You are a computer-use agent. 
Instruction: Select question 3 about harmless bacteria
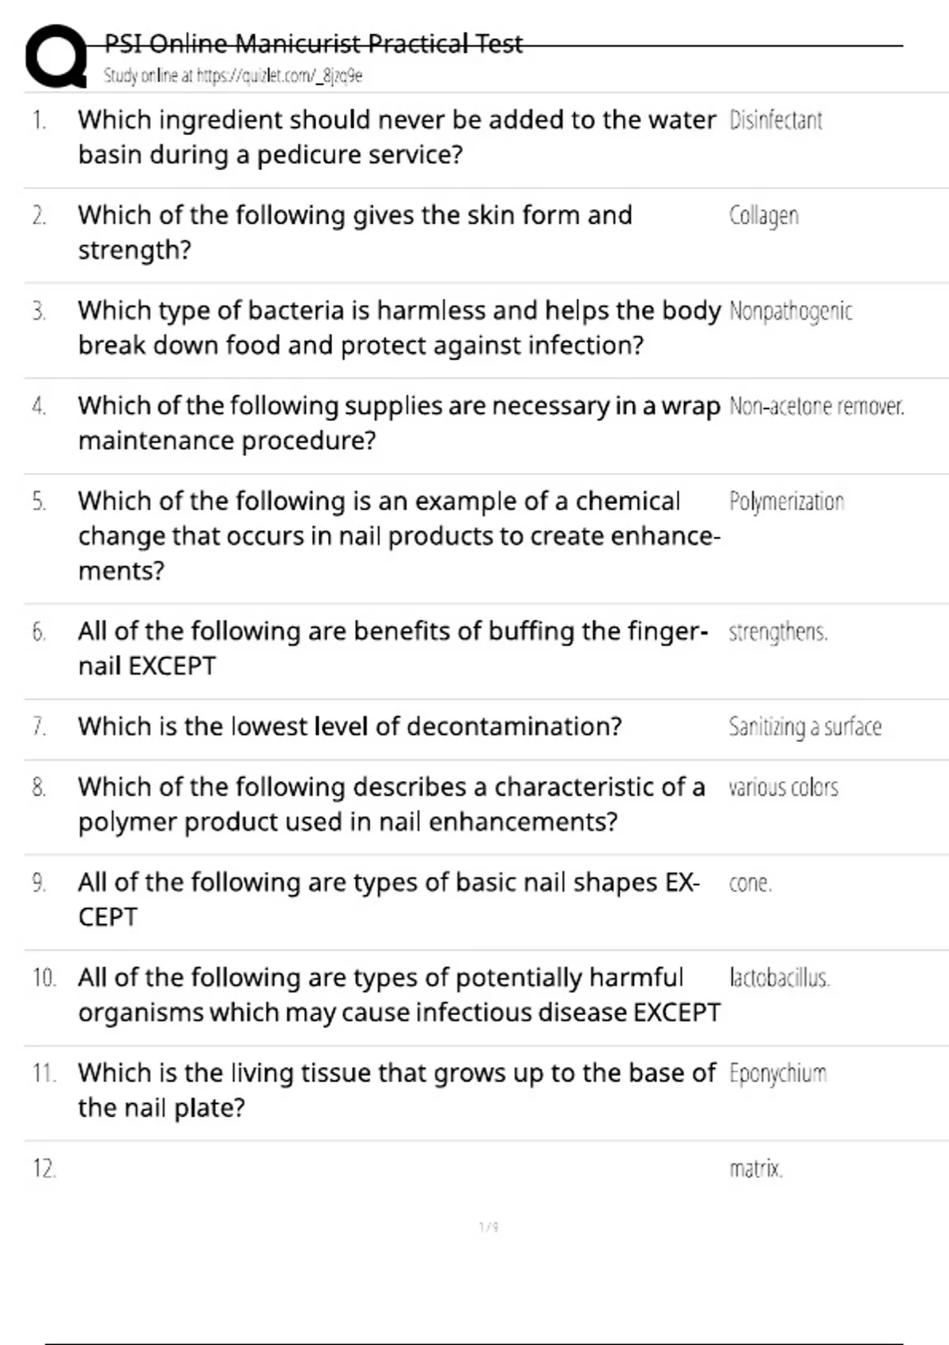click(399, 328)
